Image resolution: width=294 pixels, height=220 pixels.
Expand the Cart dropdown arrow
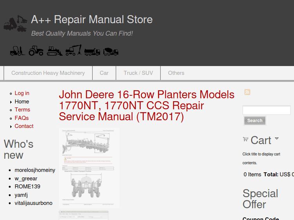click(x=277, y=138)
